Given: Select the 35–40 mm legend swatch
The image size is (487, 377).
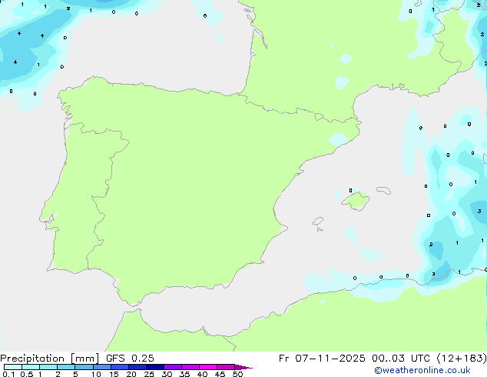Looking at the screenshot, I should click(190, 367).
